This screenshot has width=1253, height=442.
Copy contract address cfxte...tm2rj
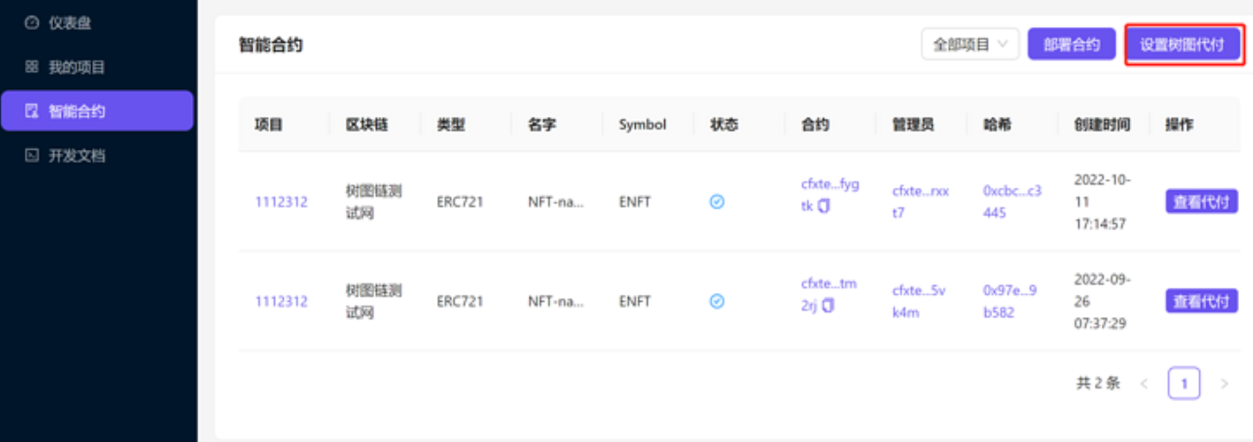(828, 305)
